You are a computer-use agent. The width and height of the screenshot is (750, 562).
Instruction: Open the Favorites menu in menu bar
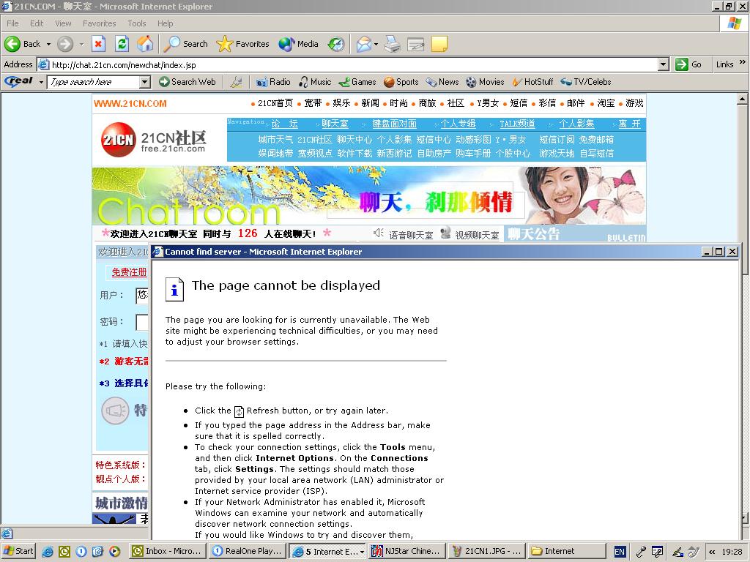coord(99,23)
